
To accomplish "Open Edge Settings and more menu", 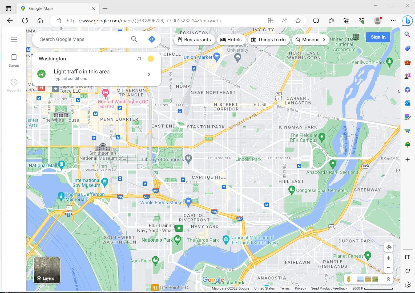I will click(x=393, y=21).
